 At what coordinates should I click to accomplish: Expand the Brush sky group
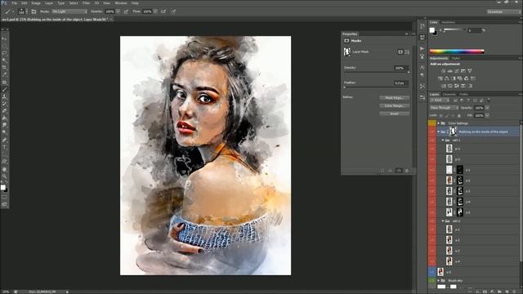439,281
